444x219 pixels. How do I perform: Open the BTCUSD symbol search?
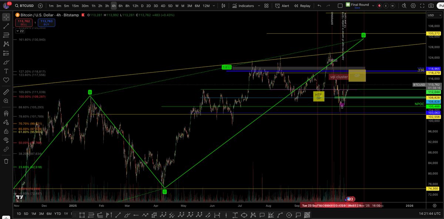click(x=25, y=6)
